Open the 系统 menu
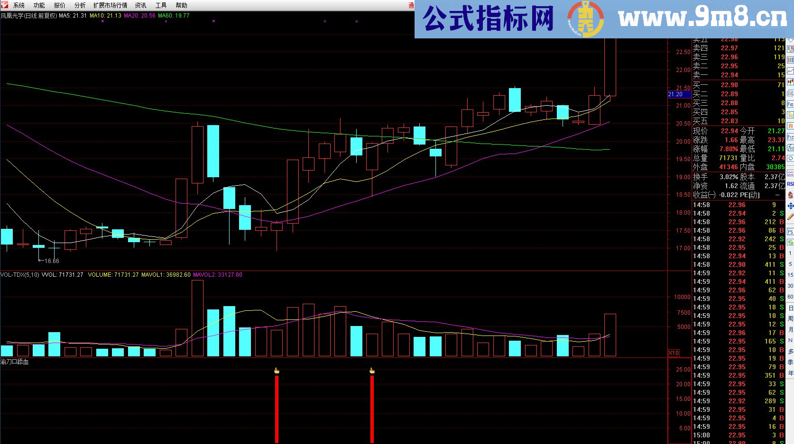Image resolution: width=794 pixels, height=444 pixels. point(18,5)
